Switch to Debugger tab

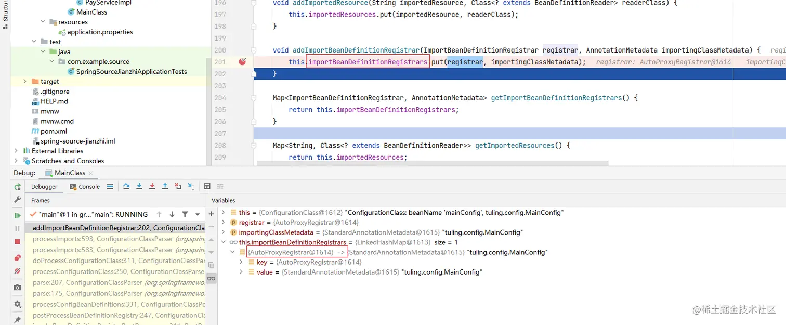pyautogui.click(x=44, y=187)
